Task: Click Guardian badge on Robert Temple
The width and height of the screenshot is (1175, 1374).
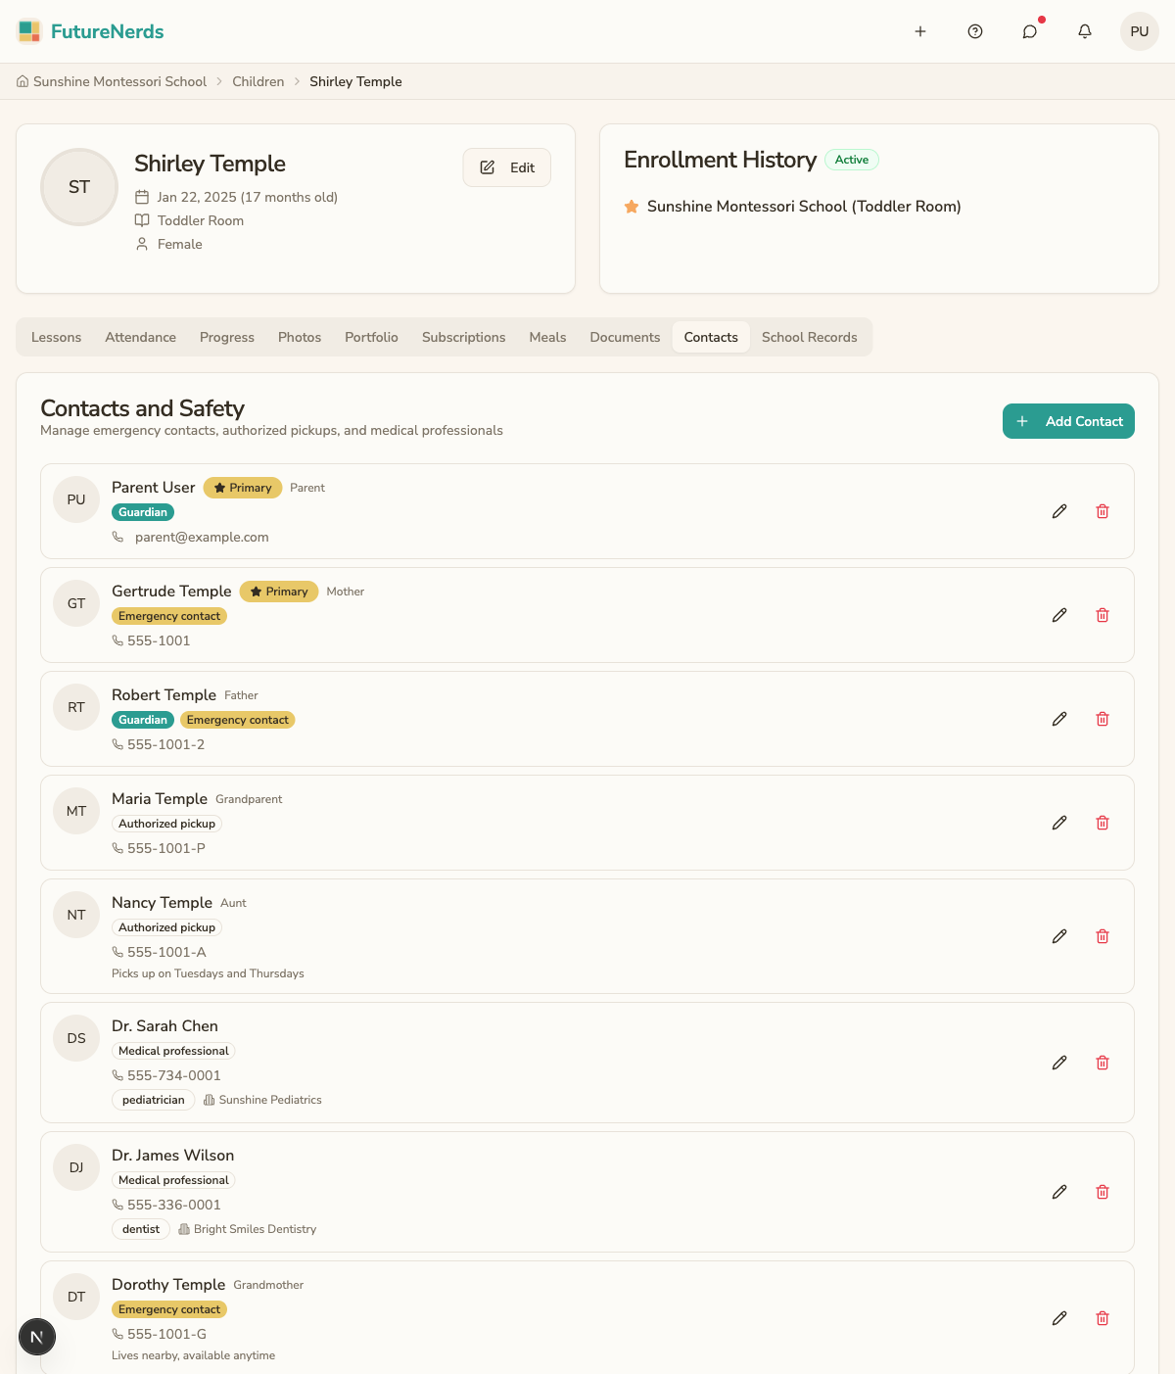Action: pyautogui.click(x=143, y=720)
